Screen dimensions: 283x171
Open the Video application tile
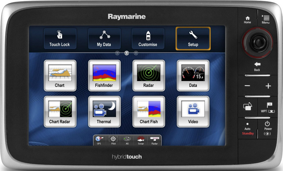pyautogui.click(x=193, y=111)
